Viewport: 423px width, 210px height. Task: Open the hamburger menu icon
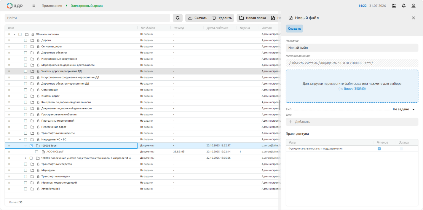[x=33, y=6]
